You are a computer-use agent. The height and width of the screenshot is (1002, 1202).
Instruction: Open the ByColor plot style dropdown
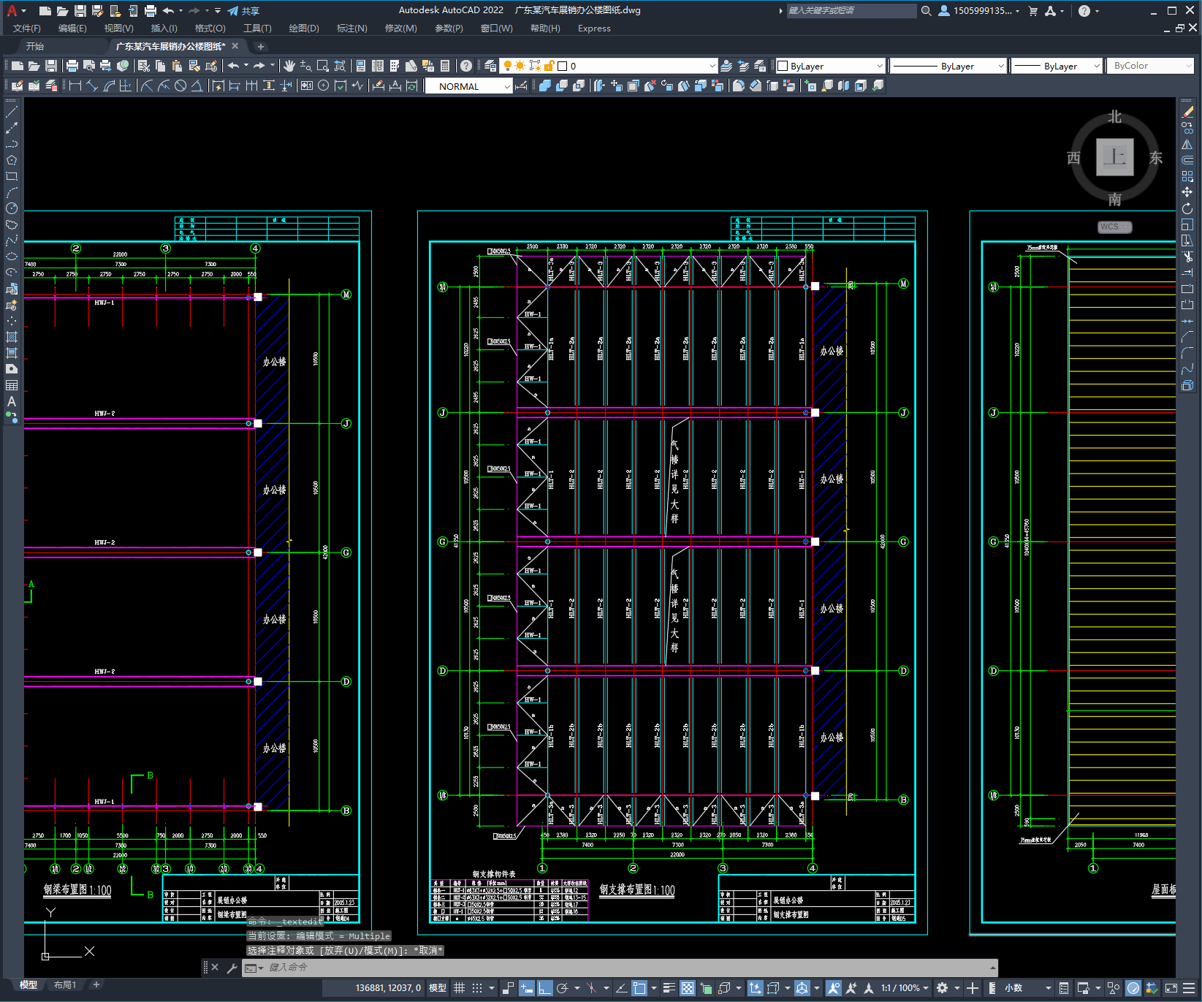coord(1151,66)
